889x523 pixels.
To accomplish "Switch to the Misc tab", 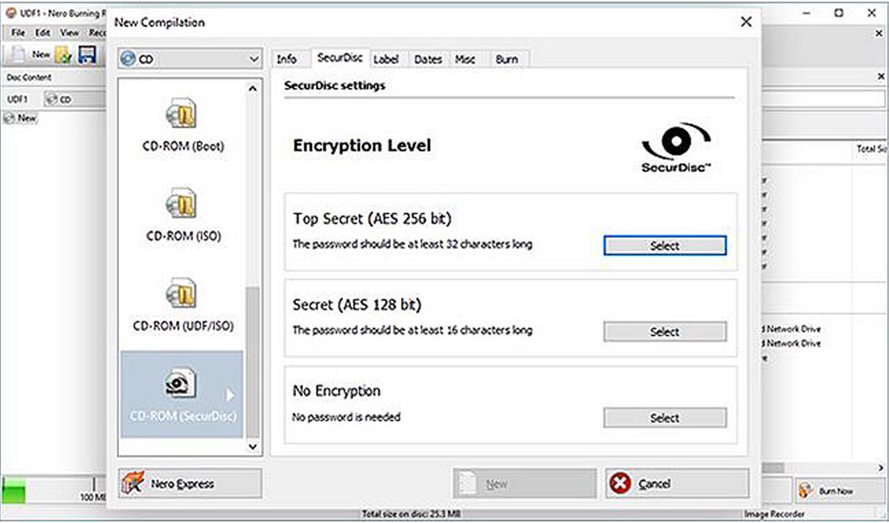I will coord(465,60).
